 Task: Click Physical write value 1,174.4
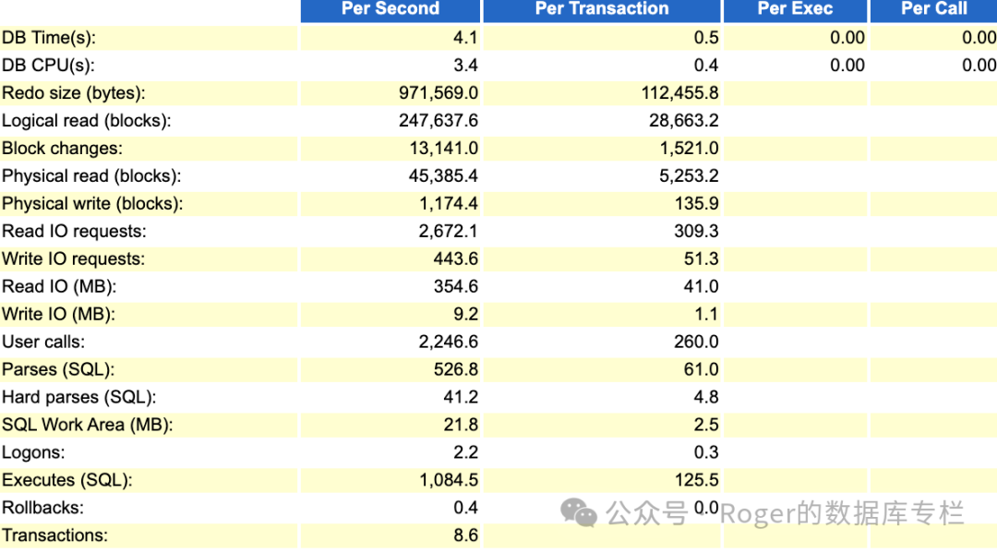pos(449,203)
